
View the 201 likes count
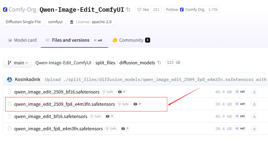[x=156, y=10]
